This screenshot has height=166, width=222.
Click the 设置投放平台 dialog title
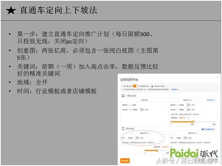tap(129, 79)
